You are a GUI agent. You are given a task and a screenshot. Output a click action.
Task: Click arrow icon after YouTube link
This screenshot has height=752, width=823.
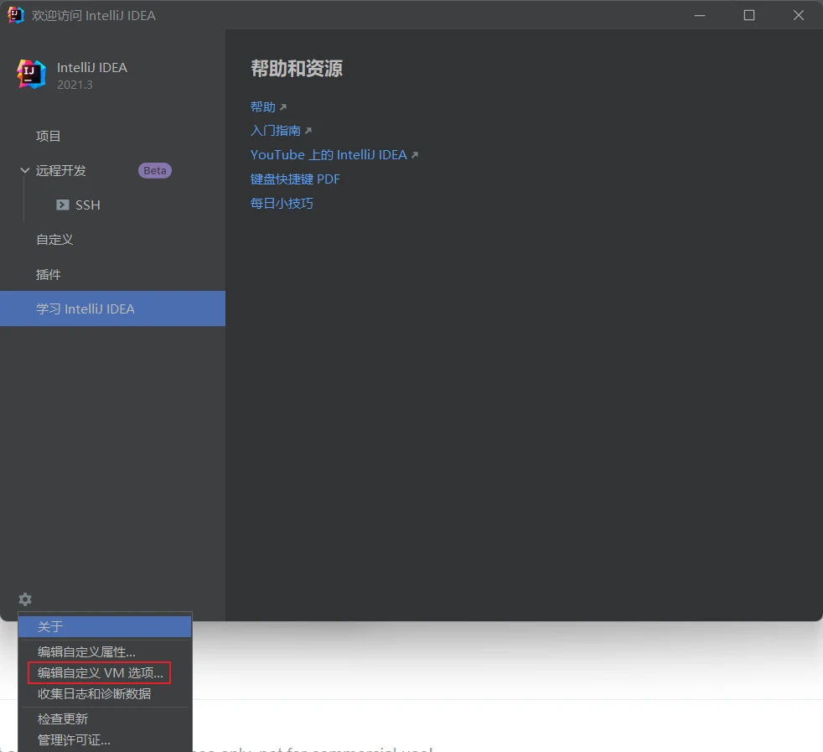415,155
